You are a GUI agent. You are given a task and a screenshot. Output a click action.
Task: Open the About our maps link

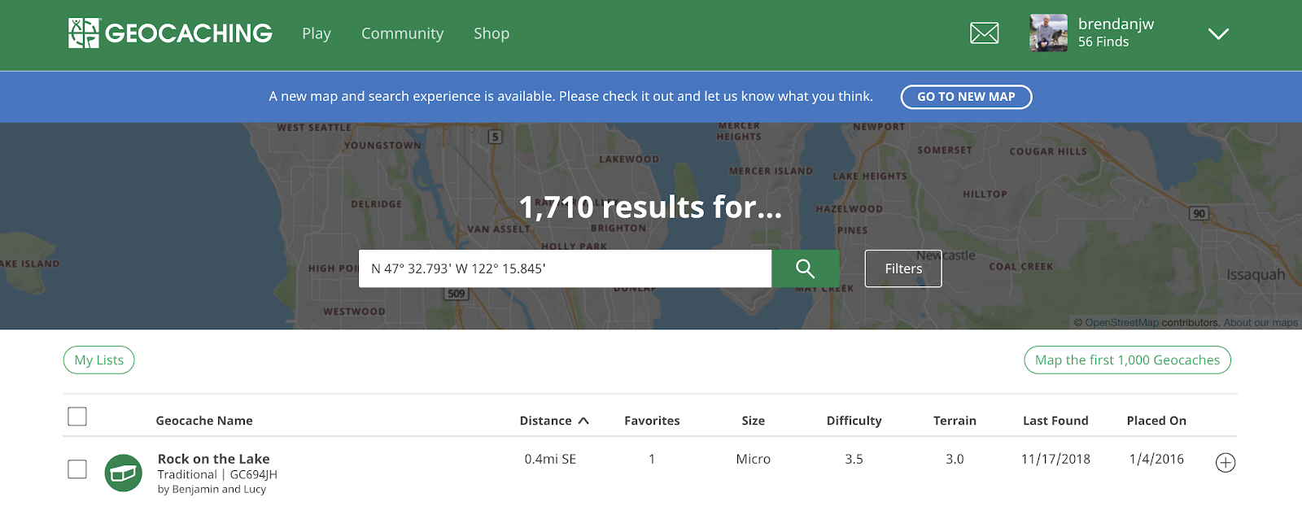click(x=1260, y=323)
